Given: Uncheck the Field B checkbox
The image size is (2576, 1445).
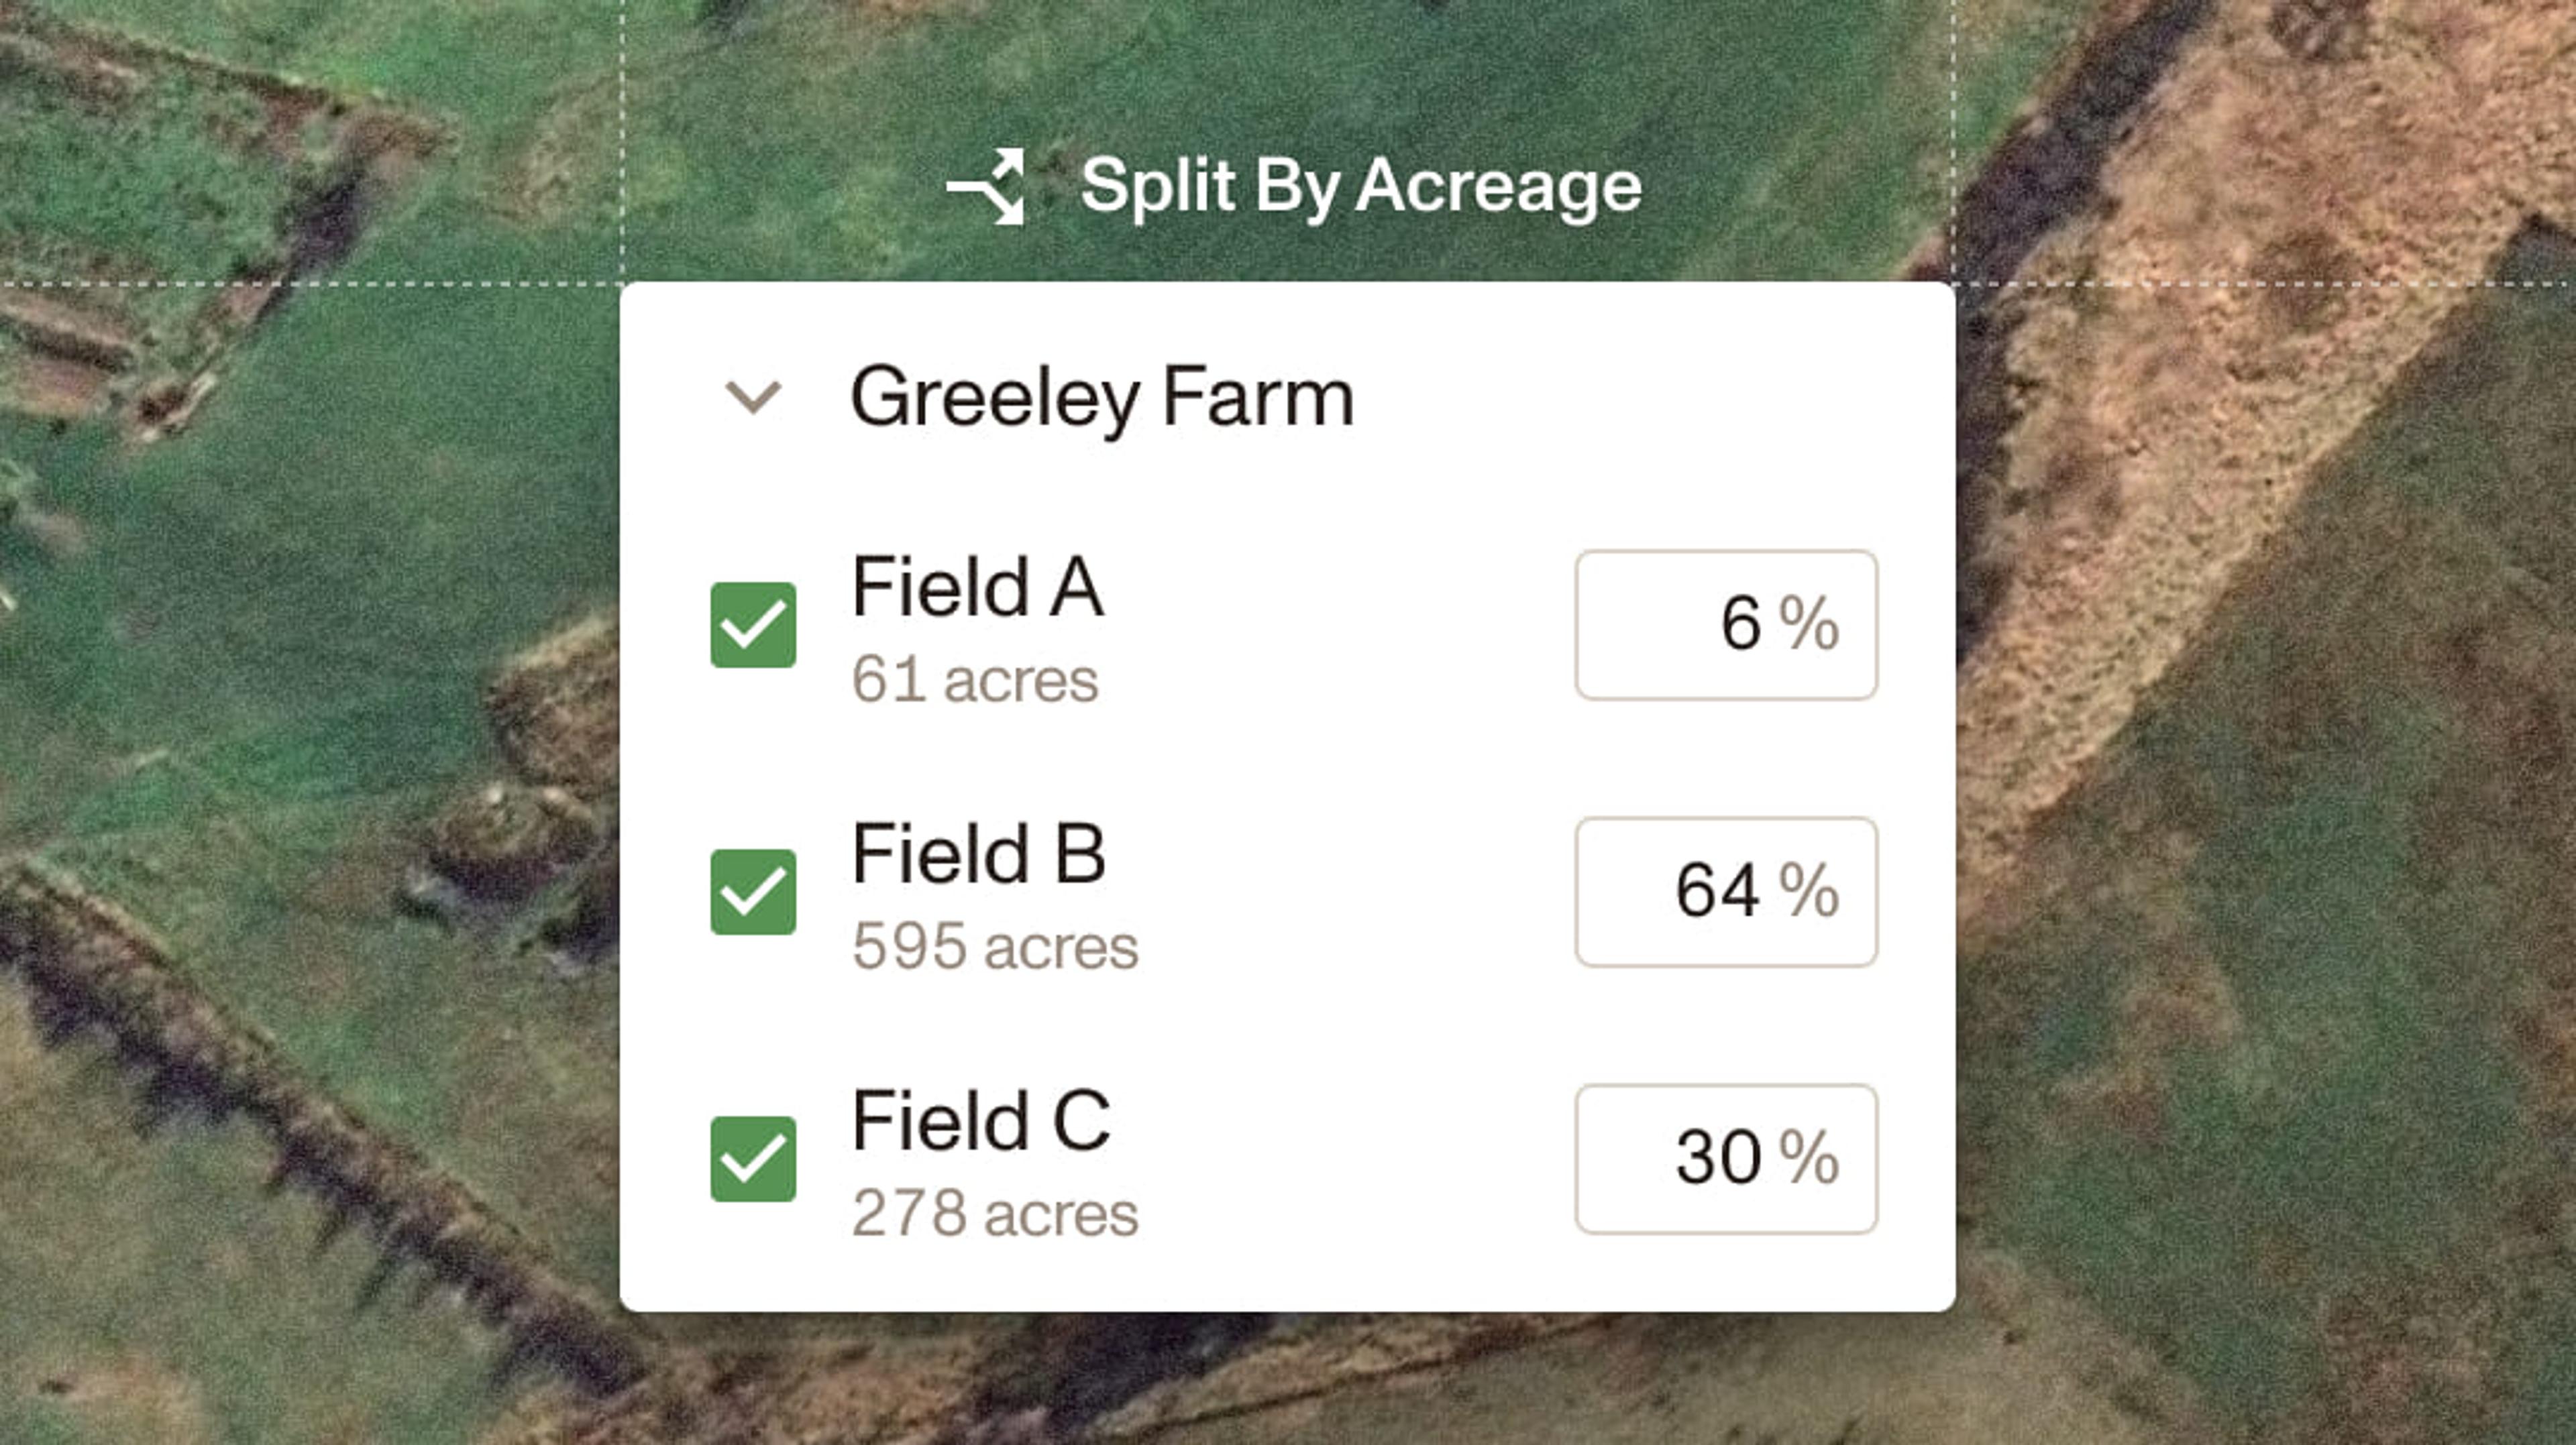Looking at the screenshot, I should point(753,891).
